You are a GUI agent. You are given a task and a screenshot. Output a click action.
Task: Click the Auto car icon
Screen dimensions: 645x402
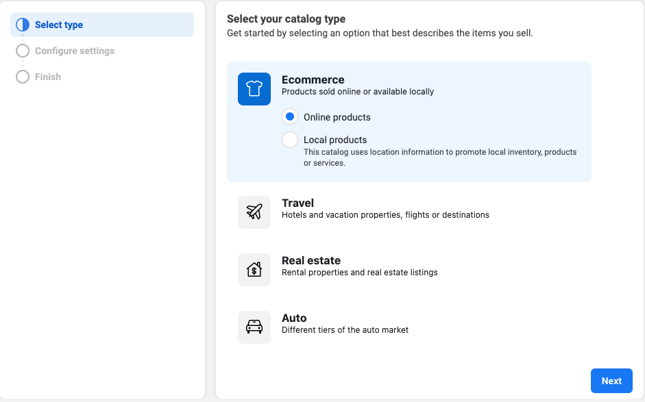(254, 327)
